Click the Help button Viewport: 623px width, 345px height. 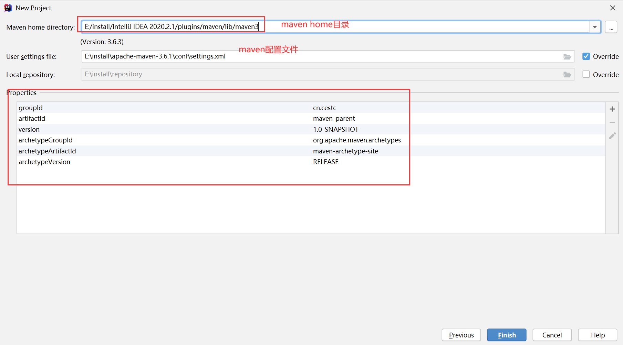pyautogui.click(x=598, y=335)
